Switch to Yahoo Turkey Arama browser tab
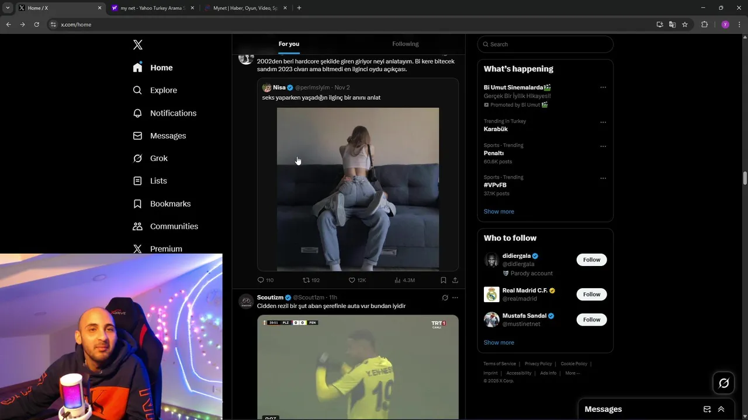 tap(152, 8)
